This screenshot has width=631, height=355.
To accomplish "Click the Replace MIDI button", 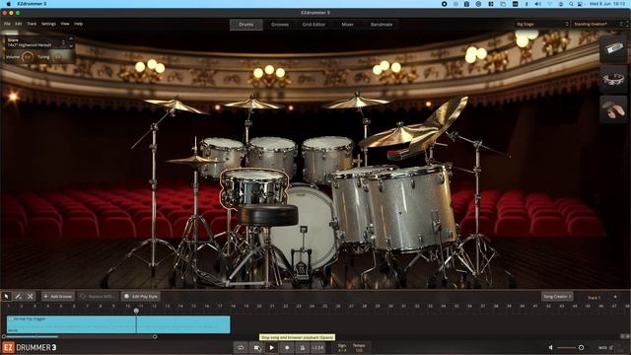I will pos(97,296).
